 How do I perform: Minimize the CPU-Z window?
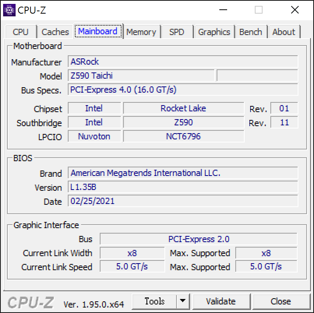point(223,10)
